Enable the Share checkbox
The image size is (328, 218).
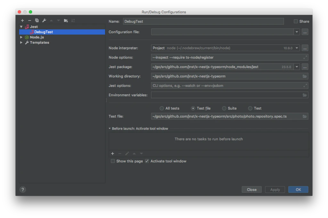296,21
